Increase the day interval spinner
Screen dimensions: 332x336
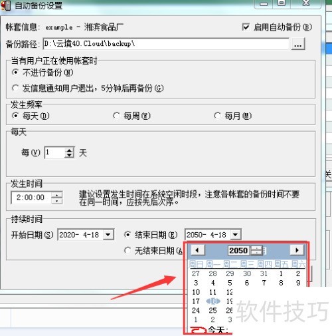pos(69,150)
